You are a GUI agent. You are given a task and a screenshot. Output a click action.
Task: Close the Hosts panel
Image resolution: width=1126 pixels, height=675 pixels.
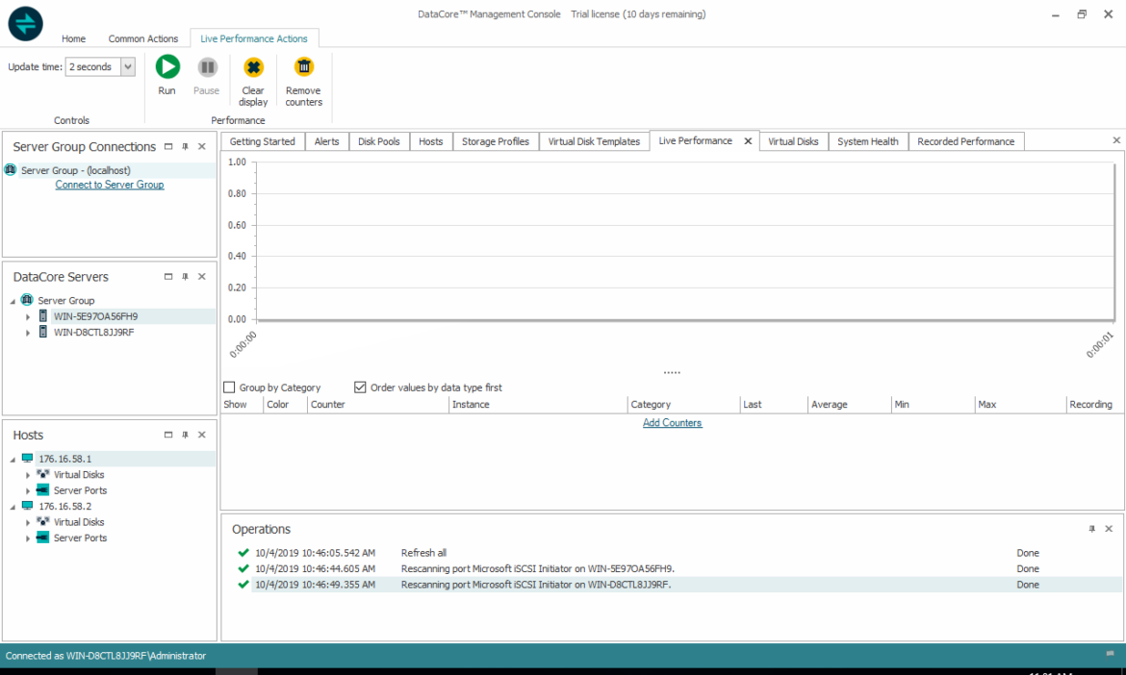click(202, 435)
